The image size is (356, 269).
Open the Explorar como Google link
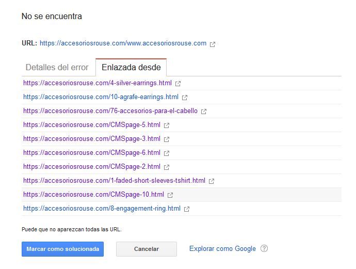point(222,248)
